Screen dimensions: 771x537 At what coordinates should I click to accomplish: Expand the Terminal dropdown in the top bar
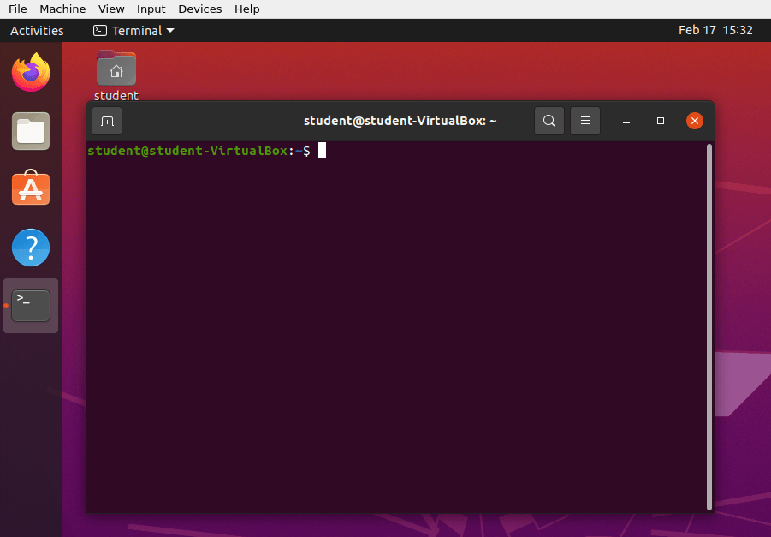133,30
